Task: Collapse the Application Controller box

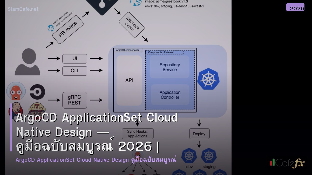Action: click(x=170, y=95)
